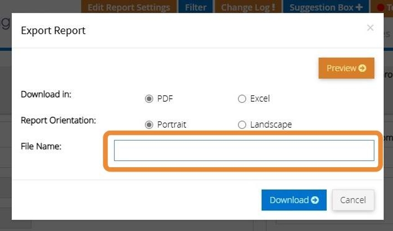Select Portrait report orientation
The image size is (393, 231).
pyautogui.click(x=149, y=125)
